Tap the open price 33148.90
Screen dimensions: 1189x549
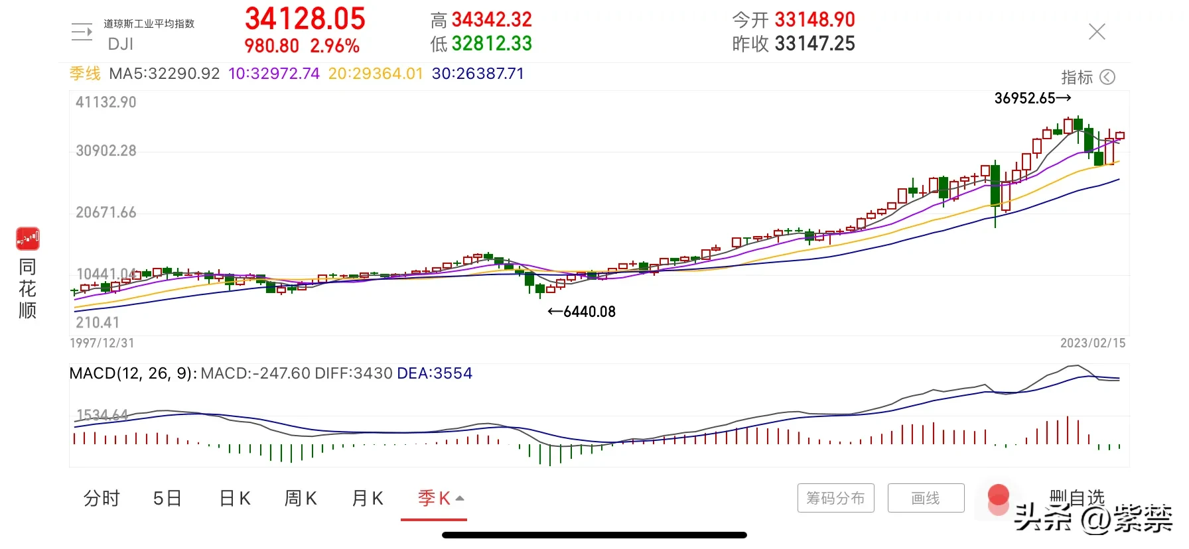(815, 20)
